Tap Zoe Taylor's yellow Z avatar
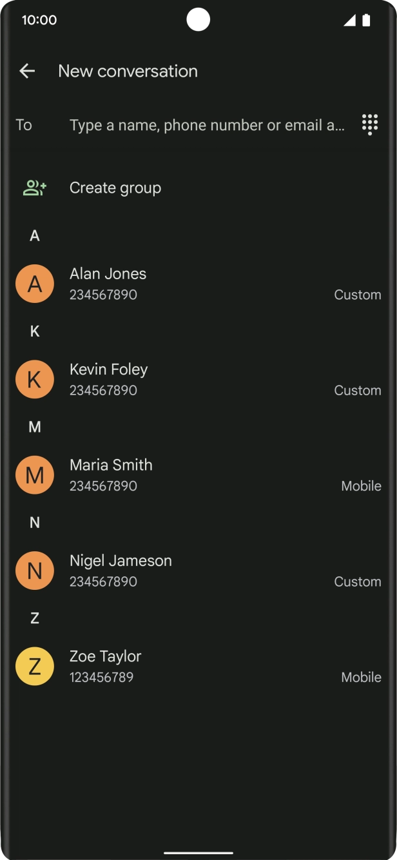Viewport: 397px width, 860px height. 35,666
